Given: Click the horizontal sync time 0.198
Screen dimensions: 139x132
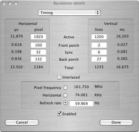Looking at the screenshot, I should tap(17, 51).
